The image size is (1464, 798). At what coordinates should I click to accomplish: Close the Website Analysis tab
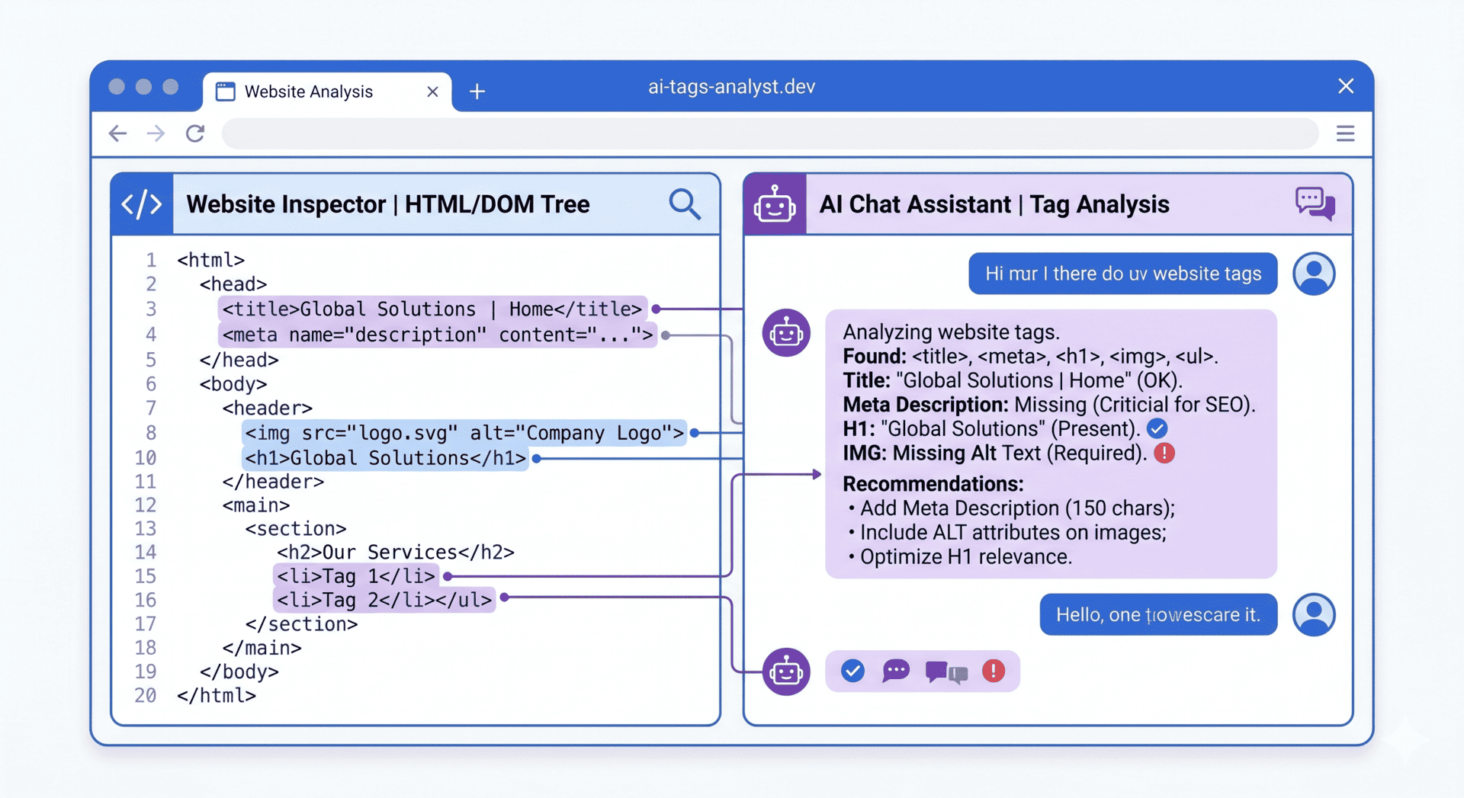coord(432,92)
